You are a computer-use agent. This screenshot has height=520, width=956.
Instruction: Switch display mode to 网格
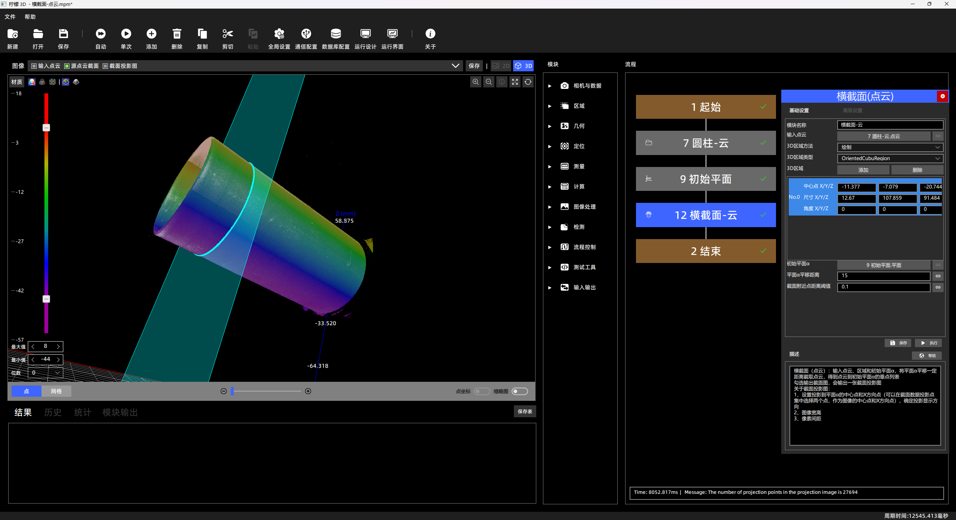56,391
